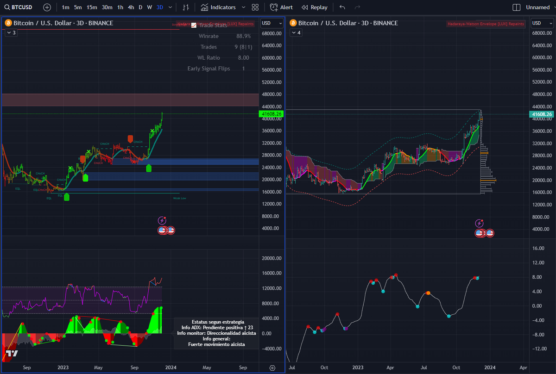Click the lightning event icon on left chart
The image size is (556, 374).
point(162,221)
